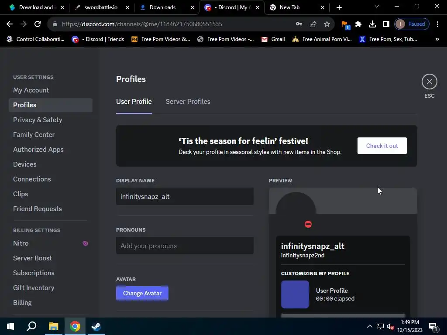Show hidden system tray icons
The height and width of the screenshot is (335, 447).
click(x=369, y=326)
